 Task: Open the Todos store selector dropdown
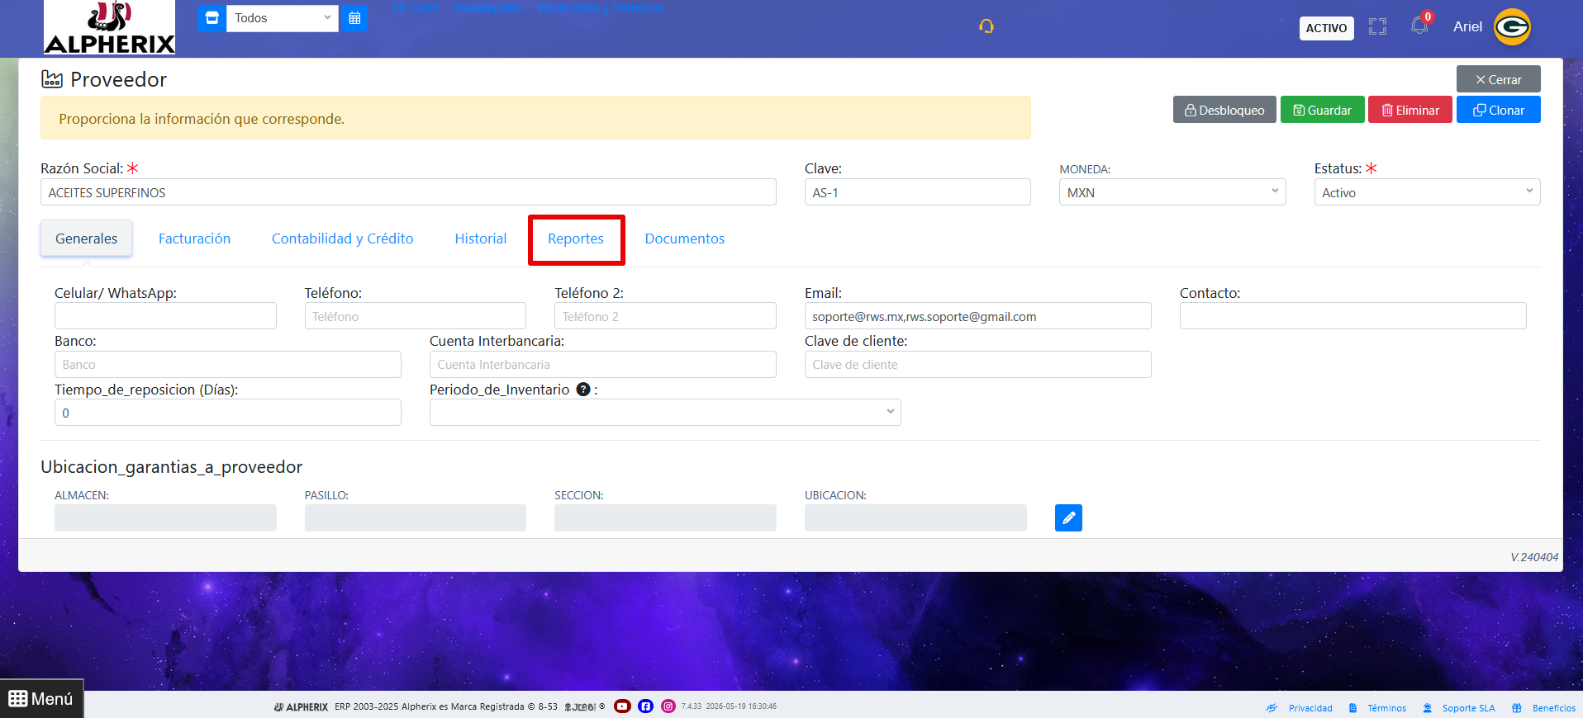tap(283, 18)
